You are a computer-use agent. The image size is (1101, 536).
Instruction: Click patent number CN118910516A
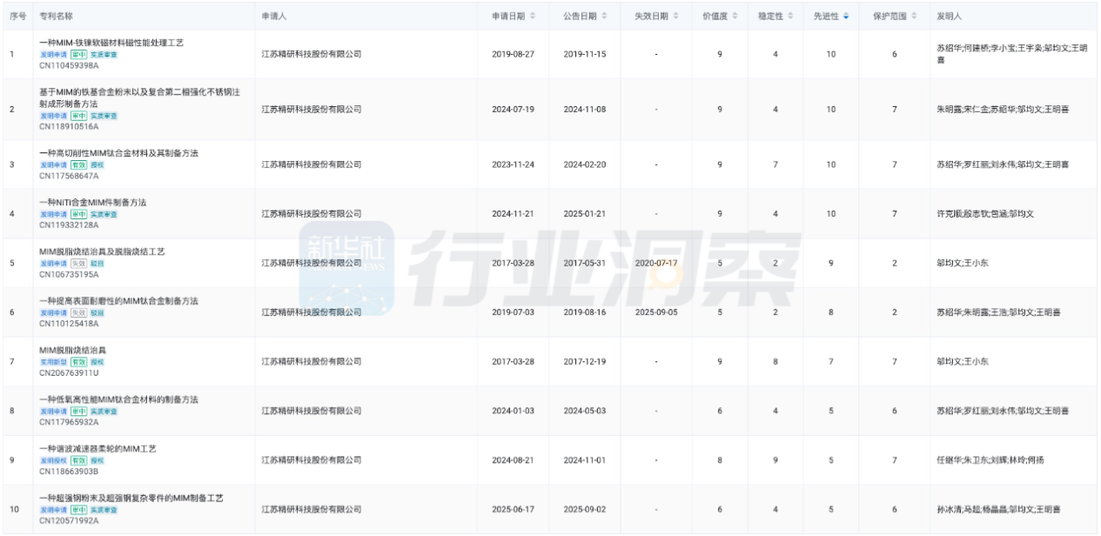(69, 126)
